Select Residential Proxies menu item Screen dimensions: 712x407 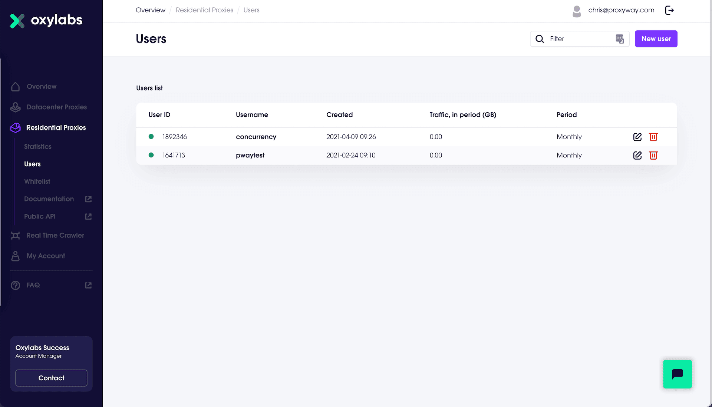(56, 128)
